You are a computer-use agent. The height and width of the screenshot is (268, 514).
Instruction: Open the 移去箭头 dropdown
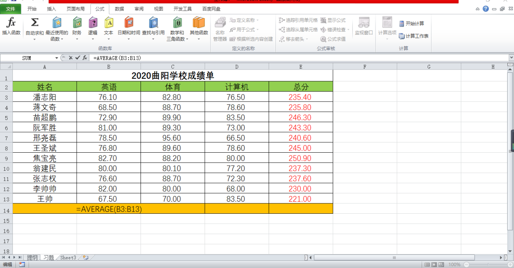pyautogui.click(x=294, y=39)
